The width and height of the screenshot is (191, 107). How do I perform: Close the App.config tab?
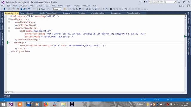pyautogui.click(x=18, y=13)
